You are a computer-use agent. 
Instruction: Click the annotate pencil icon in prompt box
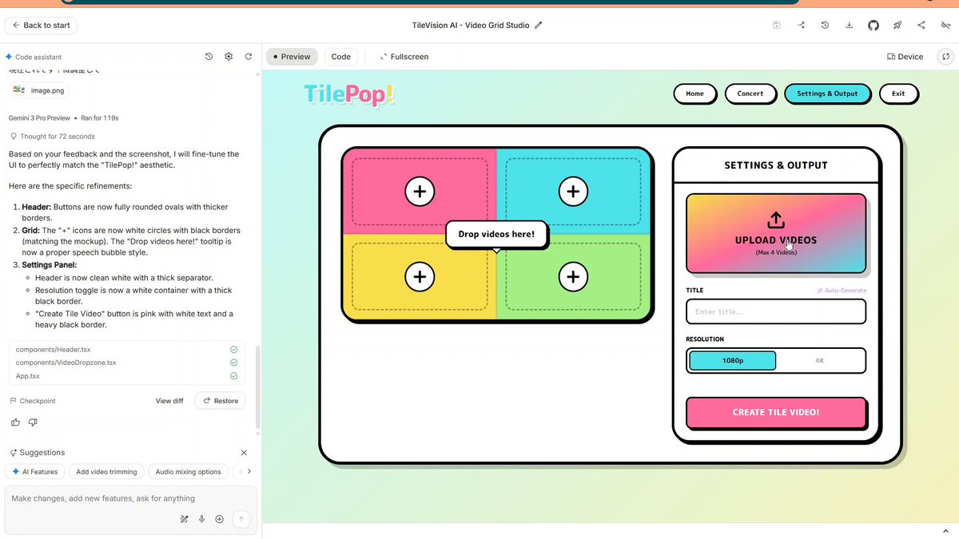pyautogui.click(x=184, y=519)
